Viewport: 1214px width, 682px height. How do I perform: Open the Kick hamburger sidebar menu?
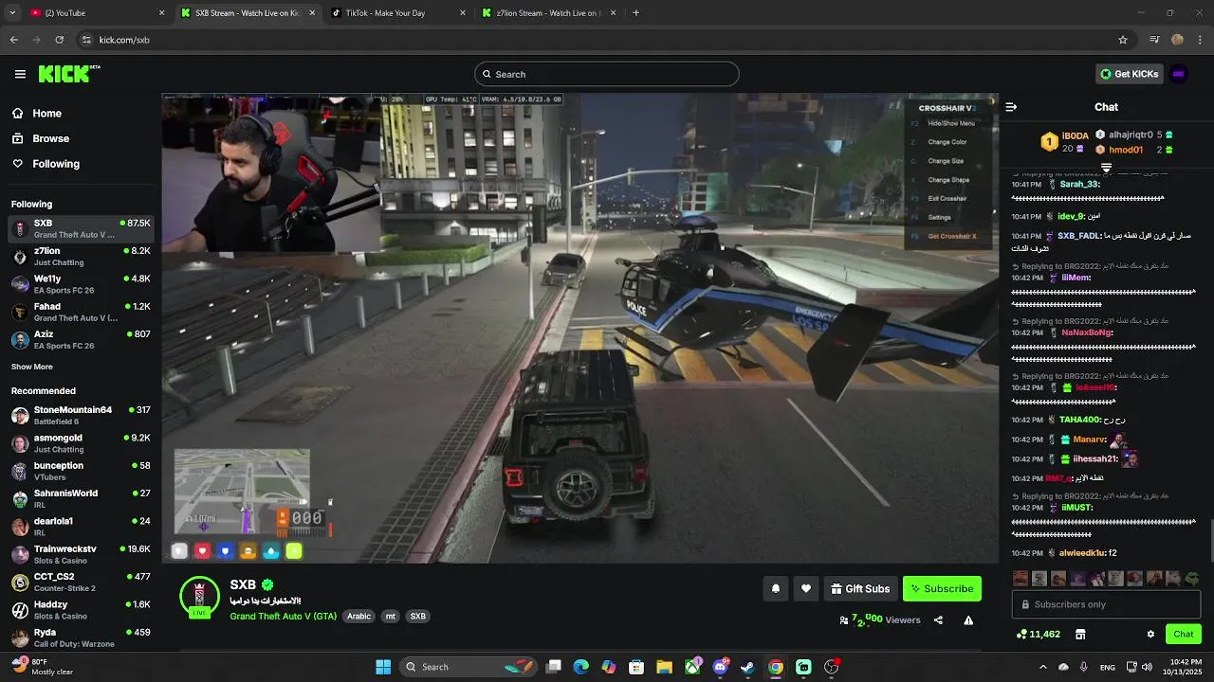coord(20,74)
